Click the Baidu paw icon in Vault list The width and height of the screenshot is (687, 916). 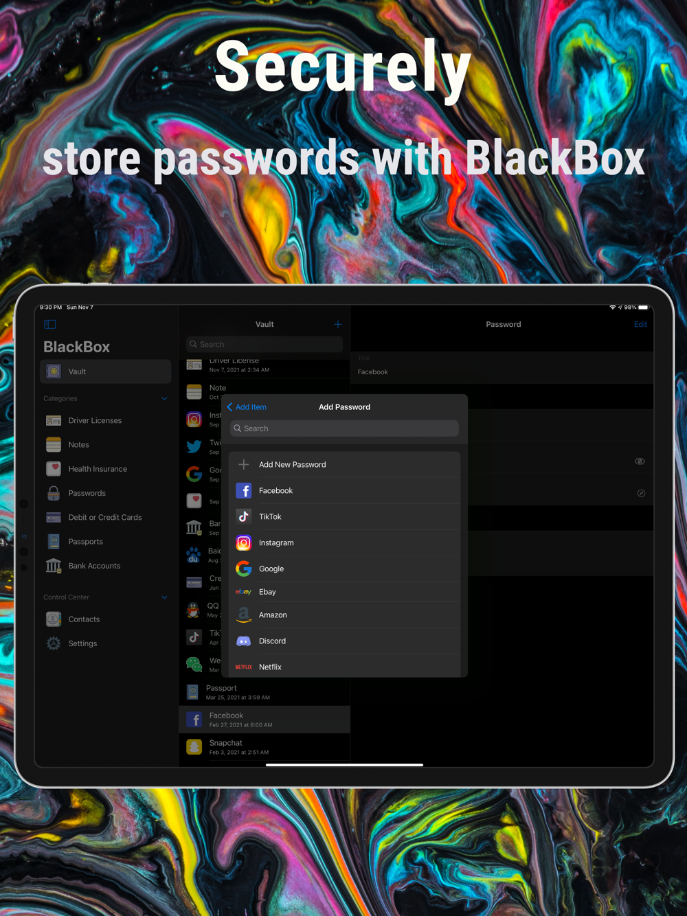194,555
